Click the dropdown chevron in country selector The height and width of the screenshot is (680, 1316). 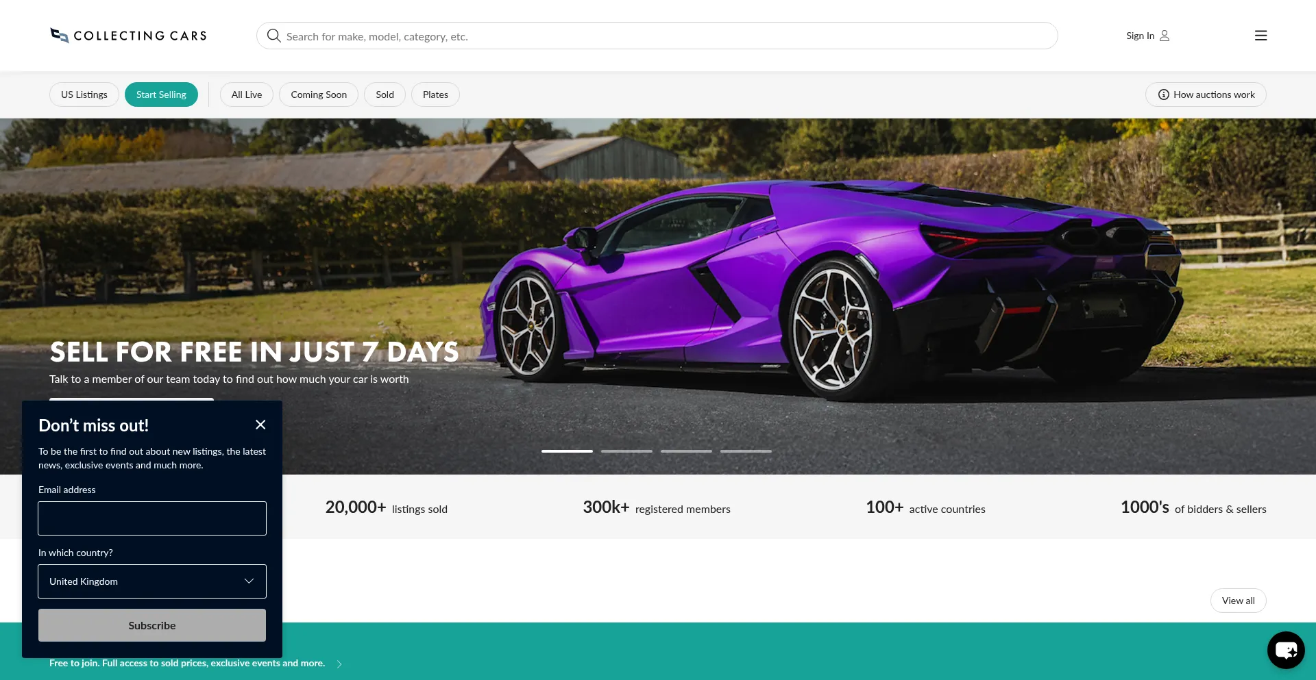(249, 581)
